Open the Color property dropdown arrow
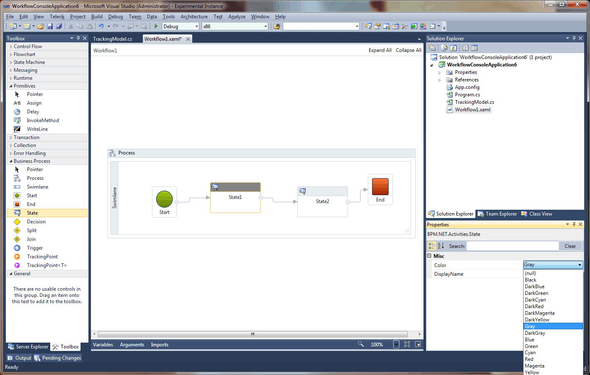The width and height of the screenshot is (590, 375). click(580, 265)
